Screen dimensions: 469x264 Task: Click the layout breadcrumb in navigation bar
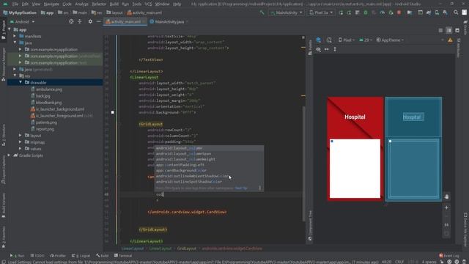[x=114, y=12]
